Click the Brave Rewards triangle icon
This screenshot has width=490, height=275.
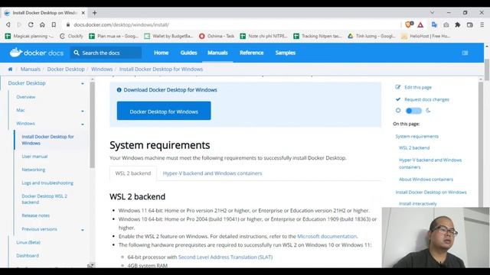coord(420,25)
